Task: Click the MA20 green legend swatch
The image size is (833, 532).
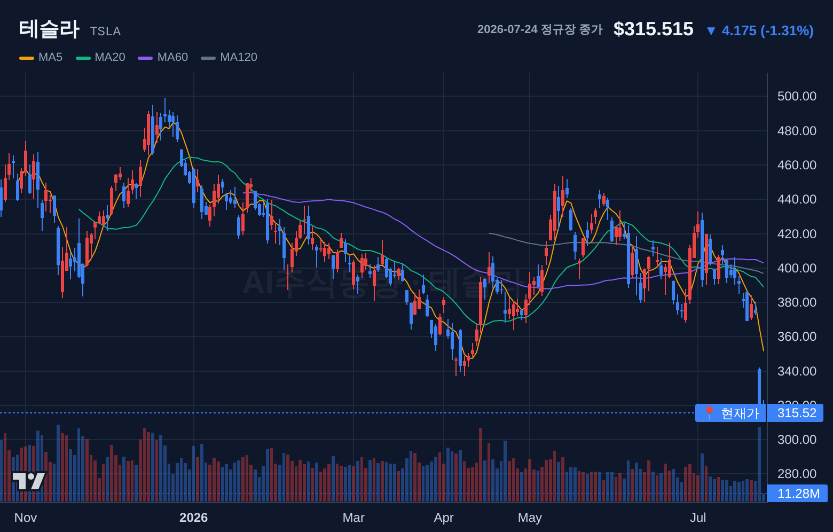Action: click(x=83, y=58)
